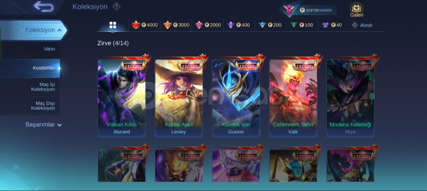This screenshot has width=427, height=191.
Task: Filter by the pink 2000-point gem tier
Action: pyautogui.click(x=208, y=25)
